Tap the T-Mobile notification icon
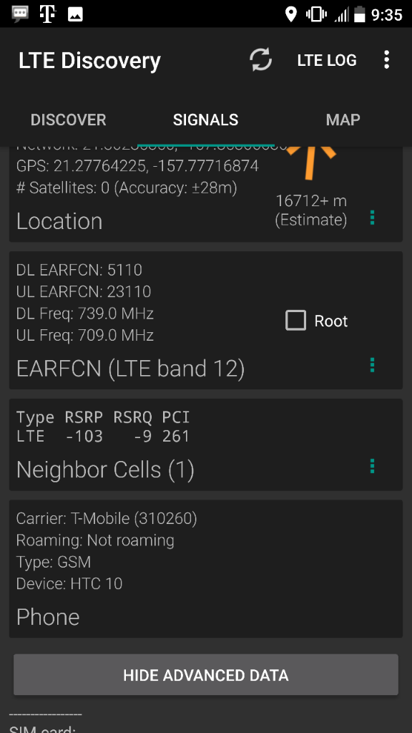 (48, 14)
